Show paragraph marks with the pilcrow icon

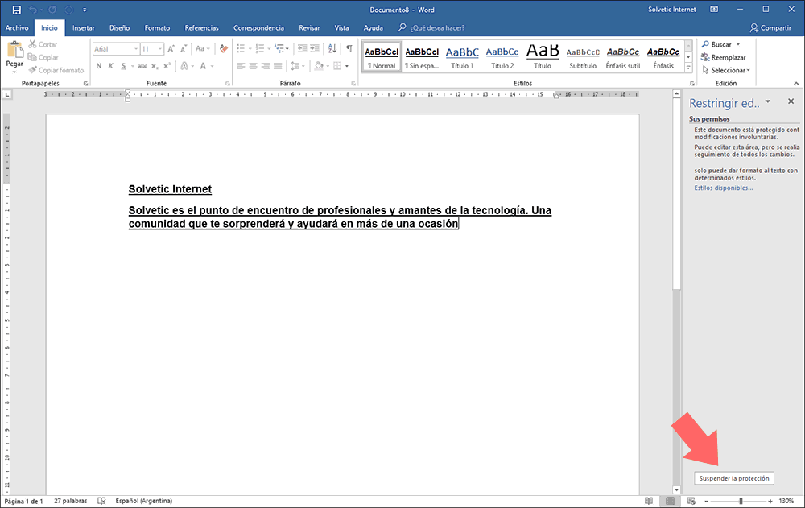pyautogui.click(x=349, y=49)
